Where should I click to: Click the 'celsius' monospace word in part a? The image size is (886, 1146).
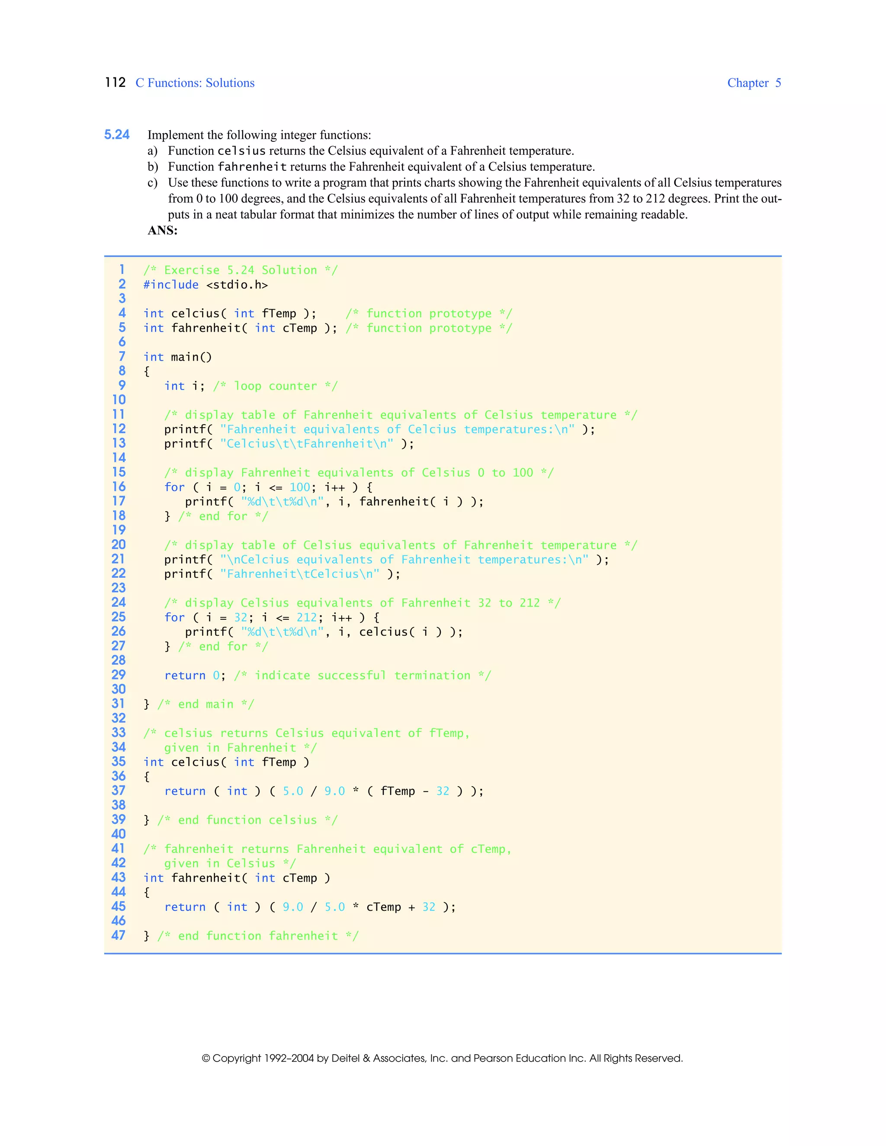tap(241, 151)
